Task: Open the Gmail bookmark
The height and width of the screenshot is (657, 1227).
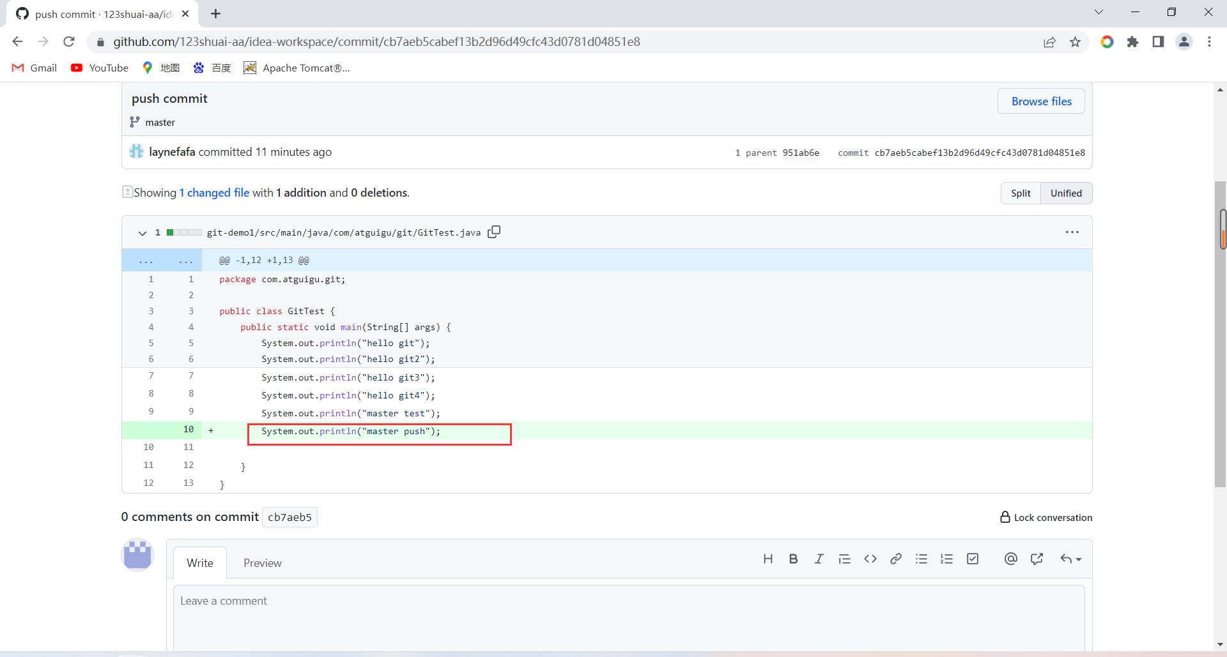Action: [x=35, y=68]
